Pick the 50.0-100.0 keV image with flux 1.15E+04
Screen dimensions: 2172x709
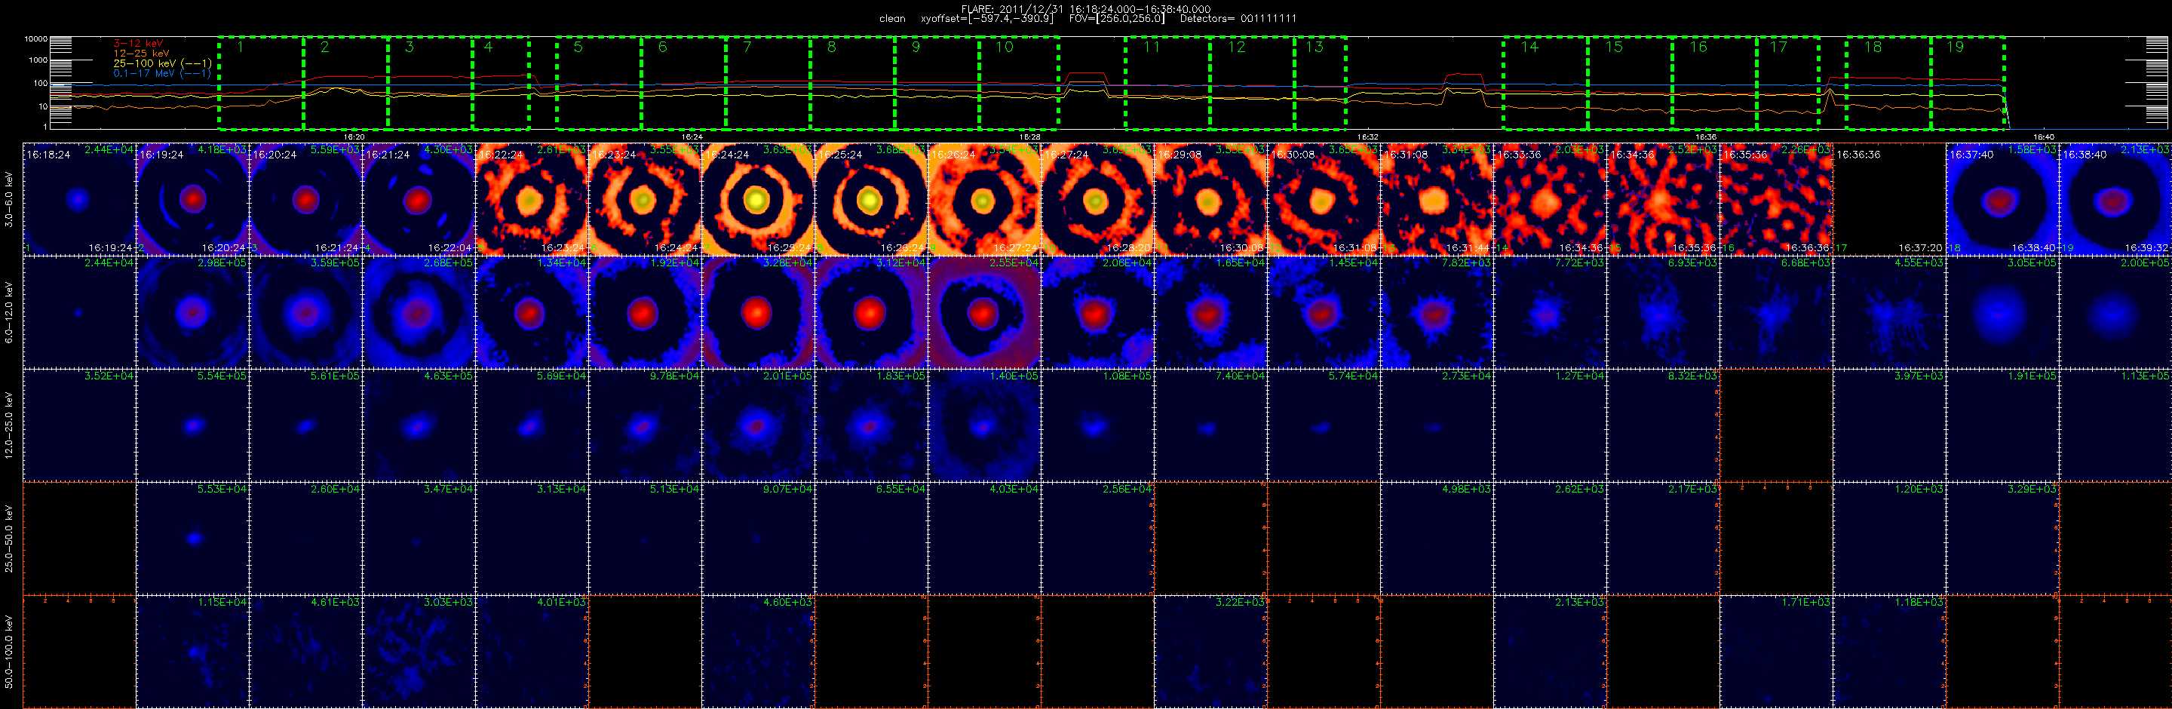point(192,651)
